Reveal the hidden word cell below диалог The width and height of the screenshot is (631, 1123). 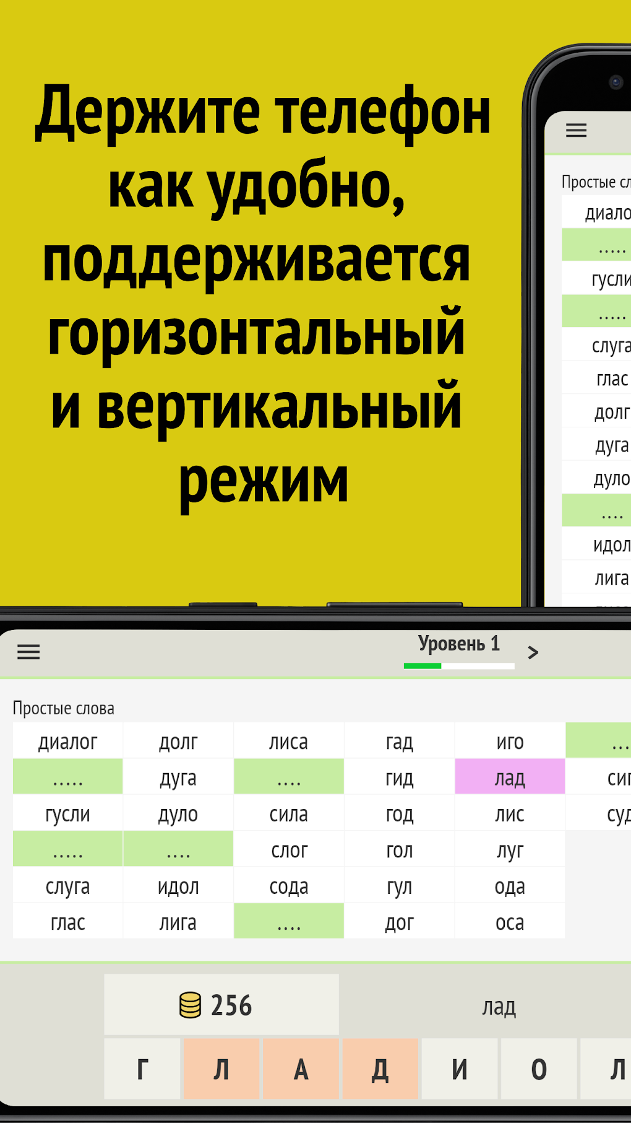[x=68, y=777]
